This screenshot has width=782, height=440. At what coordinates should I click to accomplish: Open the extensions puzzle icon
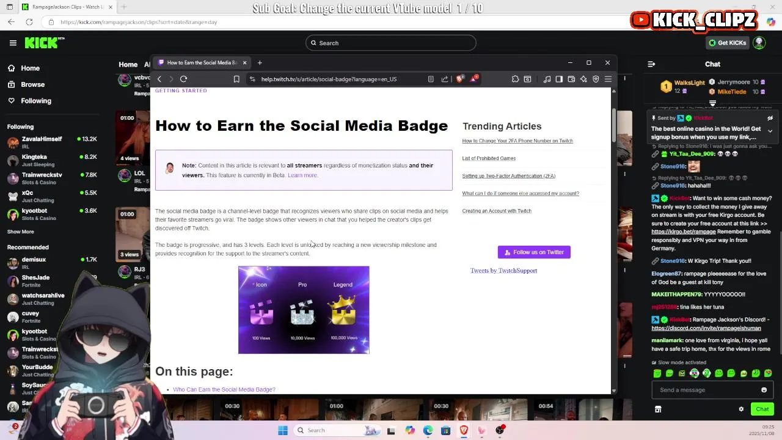coord(515,79)
